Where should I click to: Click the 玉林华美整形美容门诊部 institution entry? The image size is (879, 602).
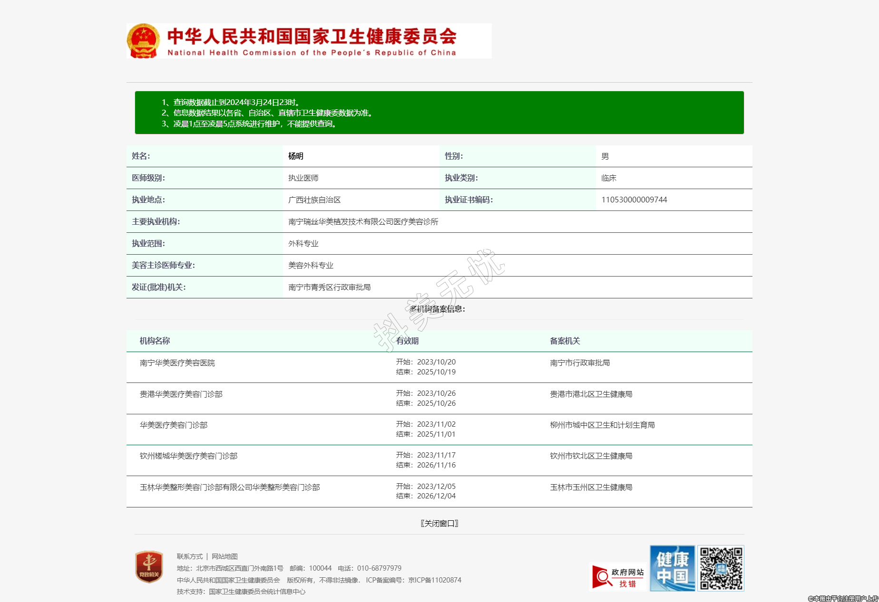[x=229, y=487]
